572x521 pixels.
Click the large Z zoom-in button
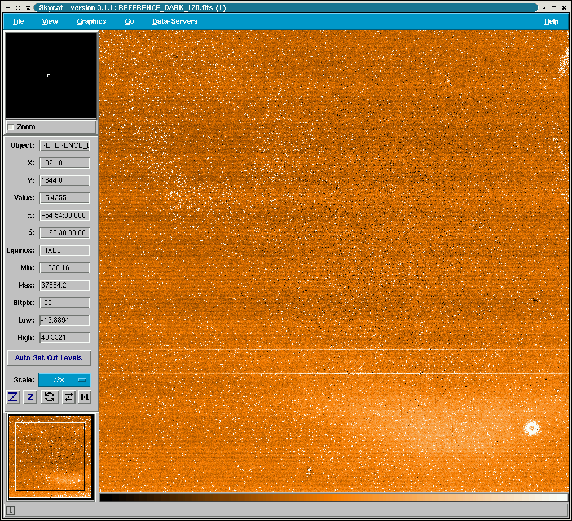click(x=13, y=397)
